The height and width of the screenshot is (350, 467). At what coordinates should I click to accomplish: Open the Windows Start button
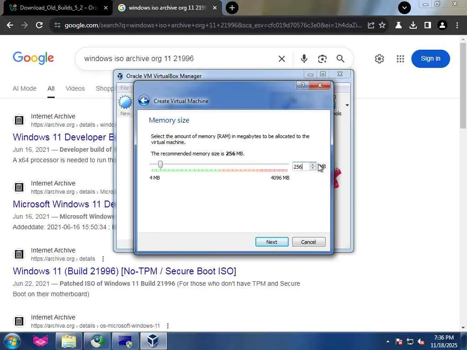pos(12,341)
